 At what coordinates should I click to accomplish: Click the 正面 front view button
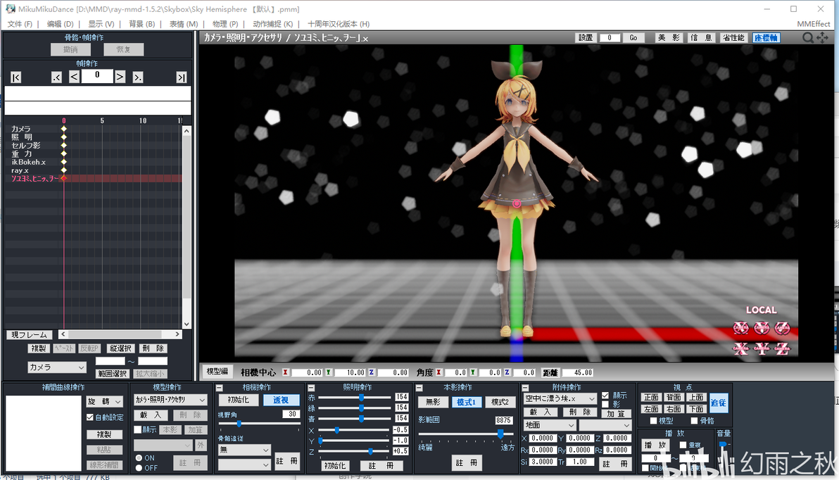[651, 397]
